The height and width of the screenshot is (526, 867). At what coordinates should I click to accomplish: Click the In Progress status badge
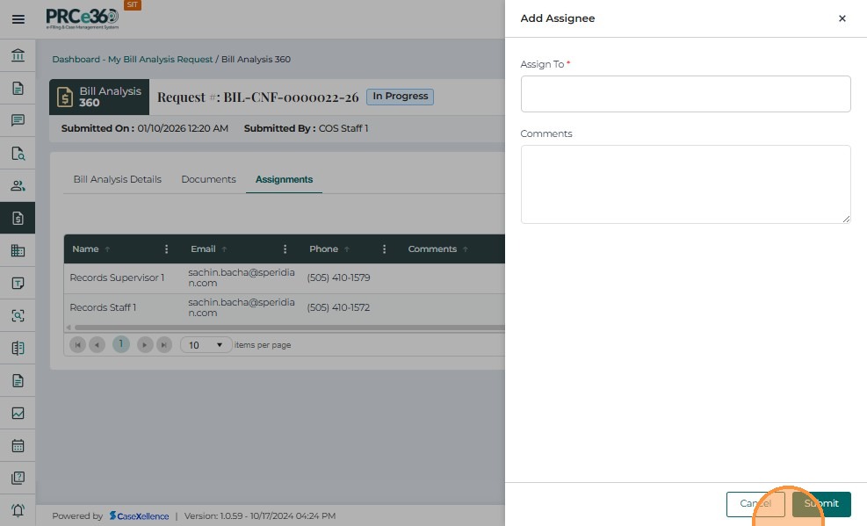[401, 96]
